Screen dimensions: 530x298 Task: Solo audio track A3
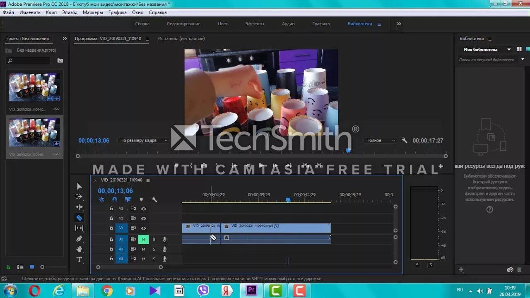click(154, 259)
